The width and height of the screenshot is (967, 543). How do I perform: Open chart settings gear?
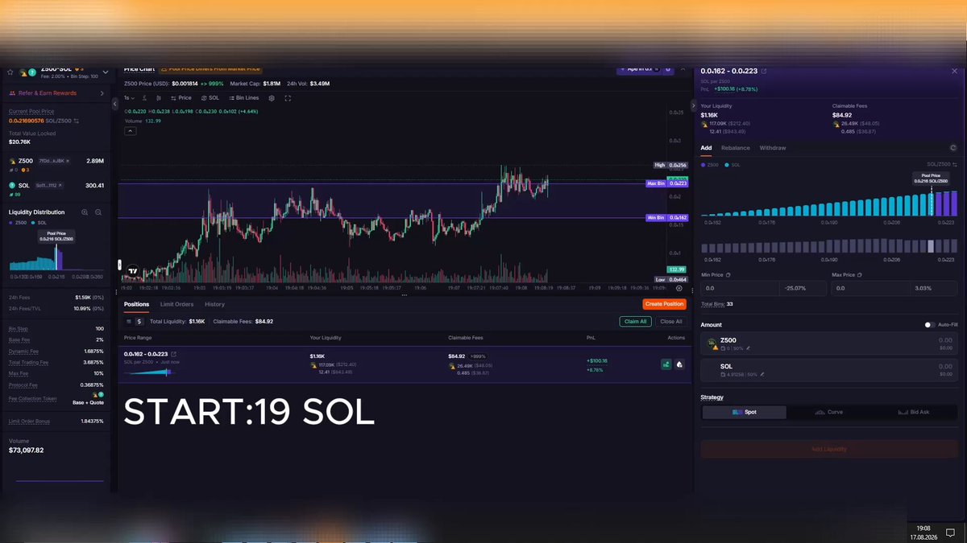coord(272,97)
